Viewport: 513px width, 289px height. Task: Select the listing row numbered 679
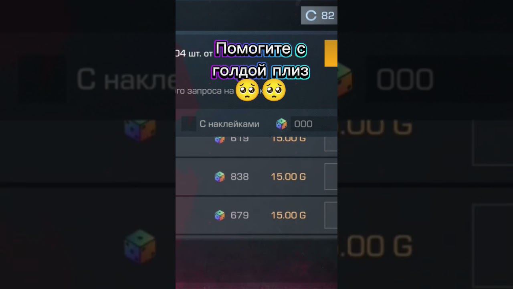256,216
